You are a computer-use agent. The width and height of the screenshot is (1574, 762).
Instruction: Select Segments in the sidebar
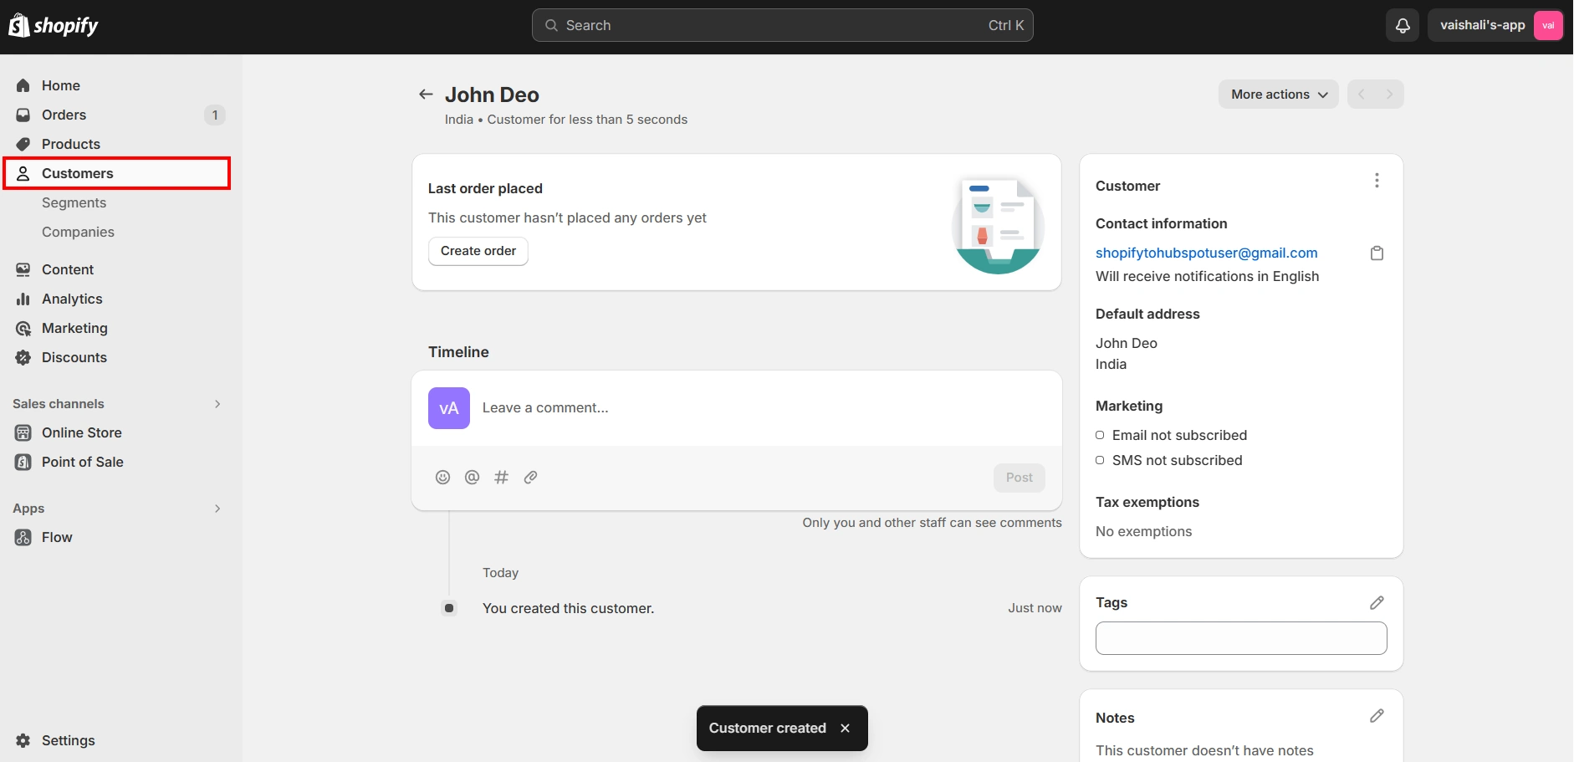pos(74,202)
